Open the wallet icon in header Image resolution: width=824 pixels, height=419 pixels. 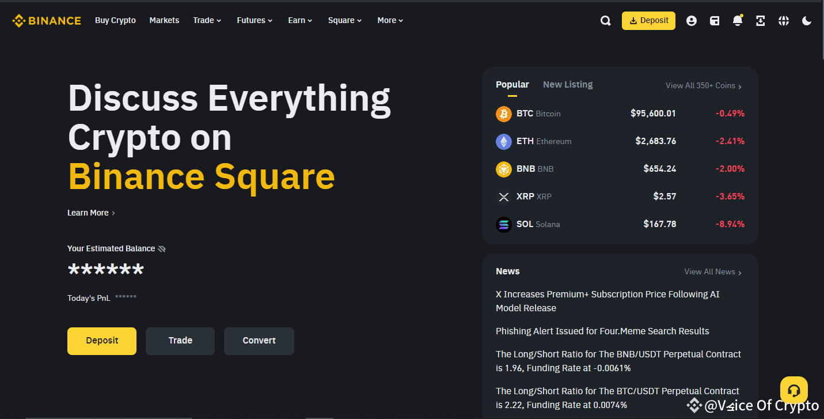pos(715,21)
